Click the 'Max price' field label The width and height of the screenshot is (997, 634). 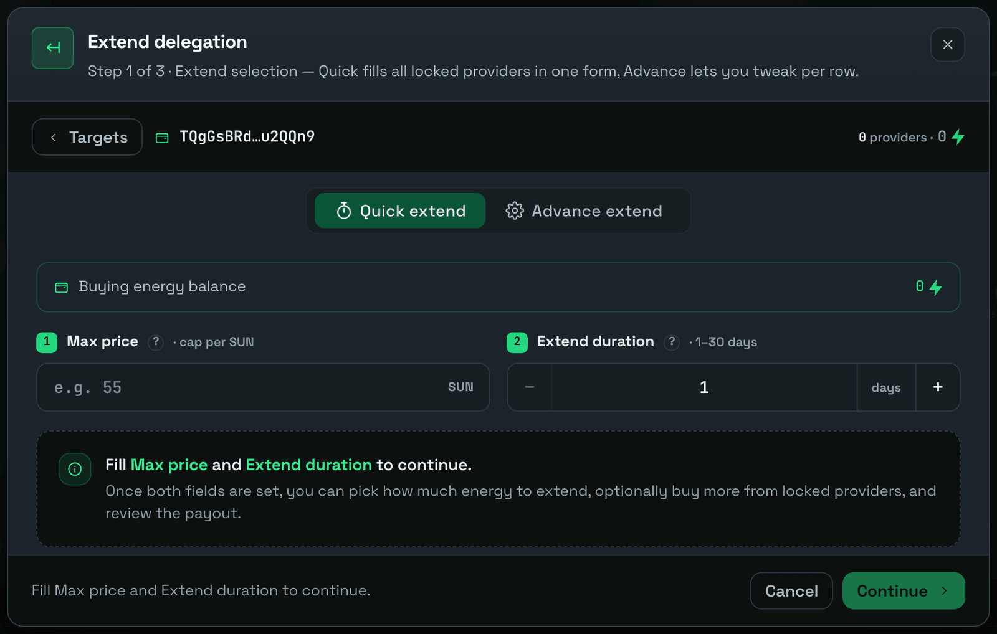tap(102, 341)
